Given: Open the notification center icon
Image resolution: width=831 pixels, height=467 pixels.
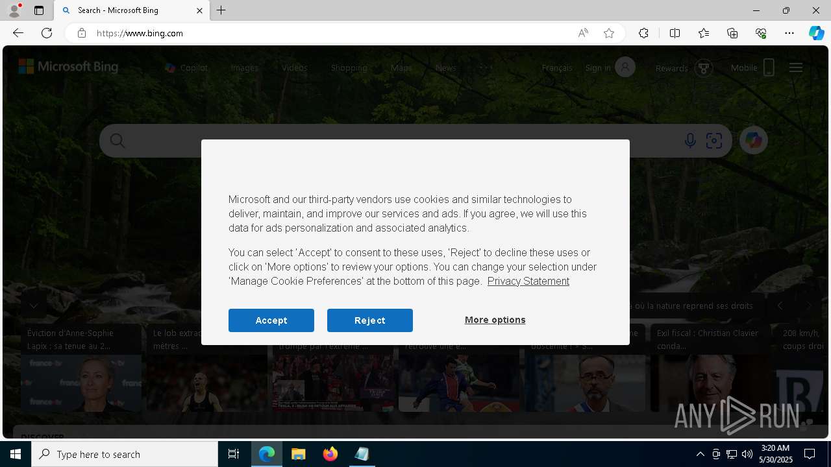Looking at the screenshot, I should 810,454.
